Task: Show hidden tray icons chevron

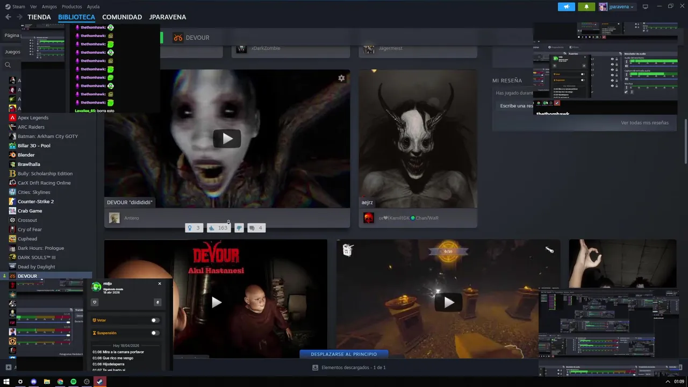Action: 668,382
